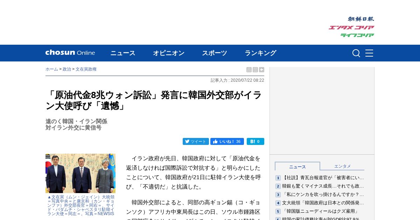Open the search magnifier icon
The width and height of the screenshot is (420, 220).
356,53
